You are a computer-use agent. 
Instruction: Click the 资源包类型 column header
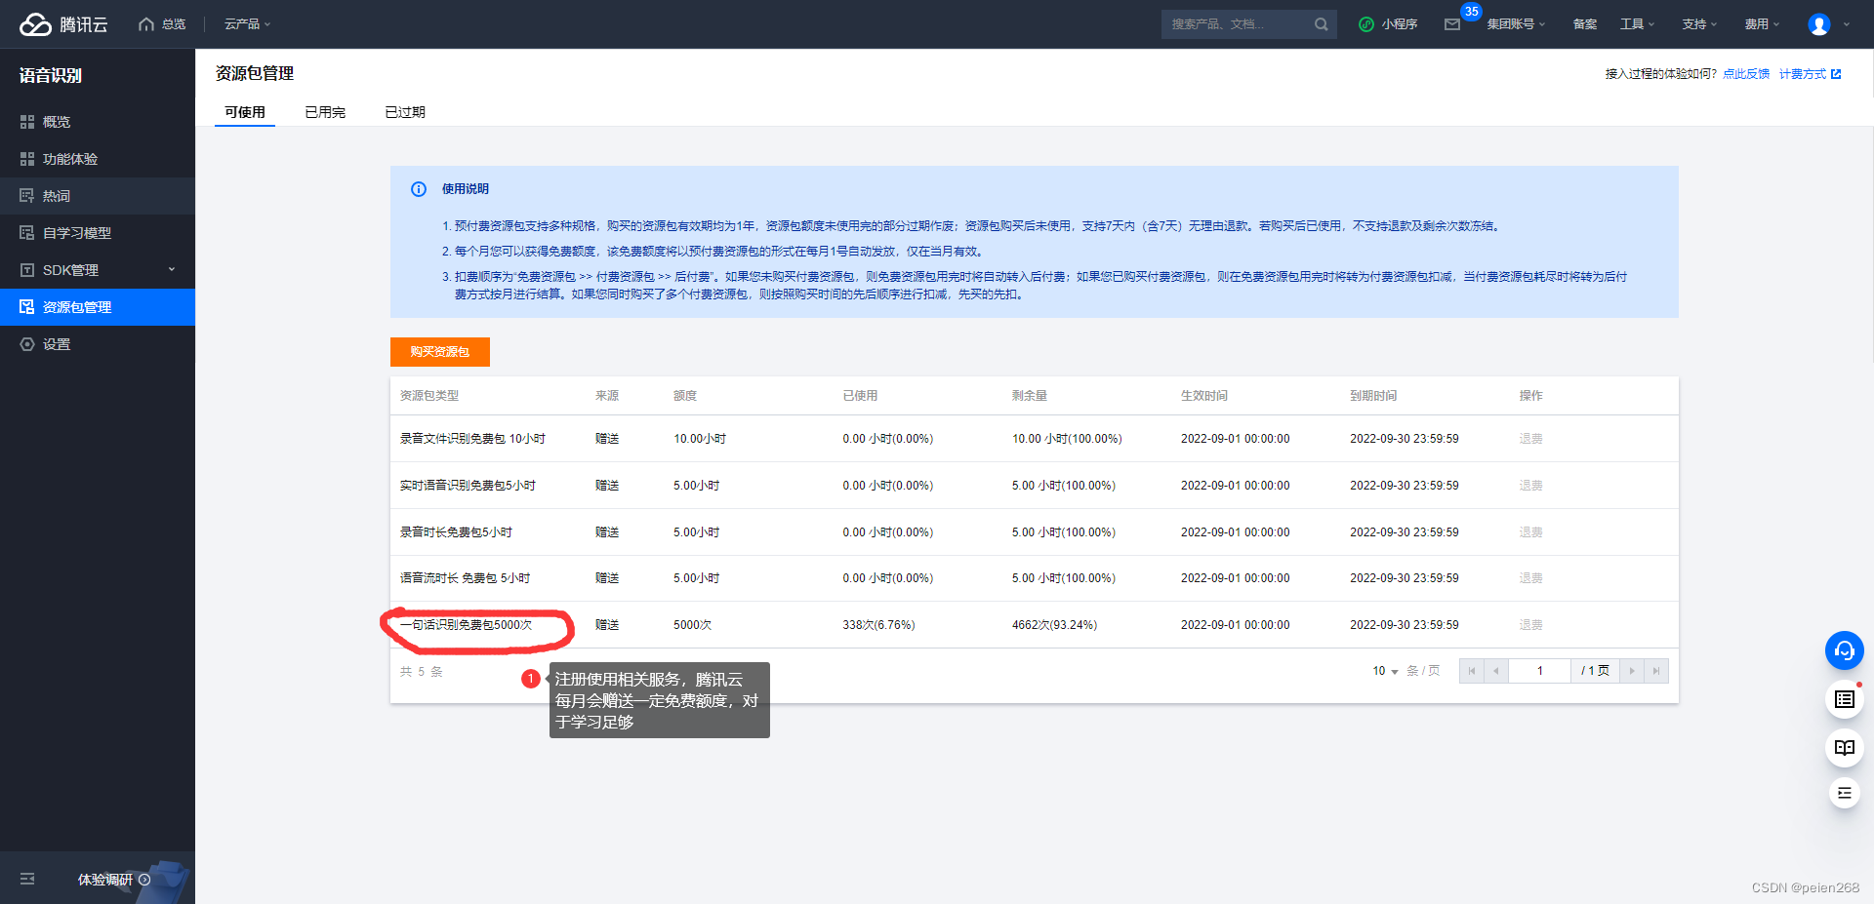point(429,396)
